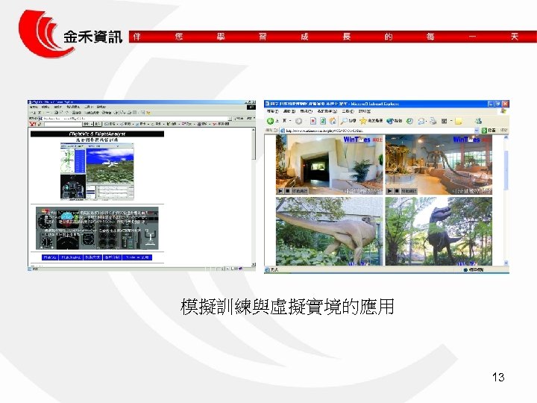Image resolution: width=537 pixels, height=403 pixels.
Task: Click the address field in the left browser
Action: [x=135, y=118]
